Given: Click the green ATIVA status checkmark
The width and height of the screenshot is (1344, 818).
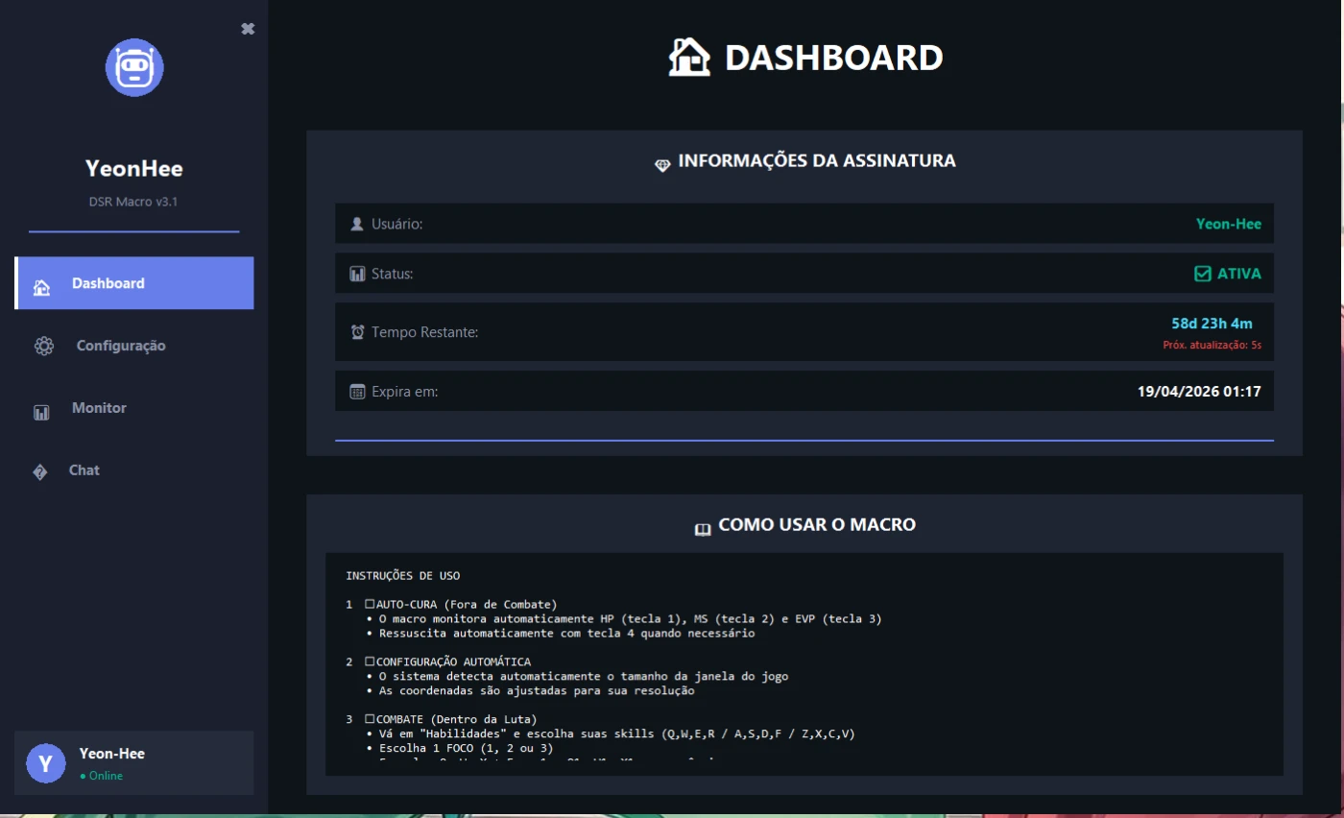Looking at the screenshot, I should [x=1202, y=274].
